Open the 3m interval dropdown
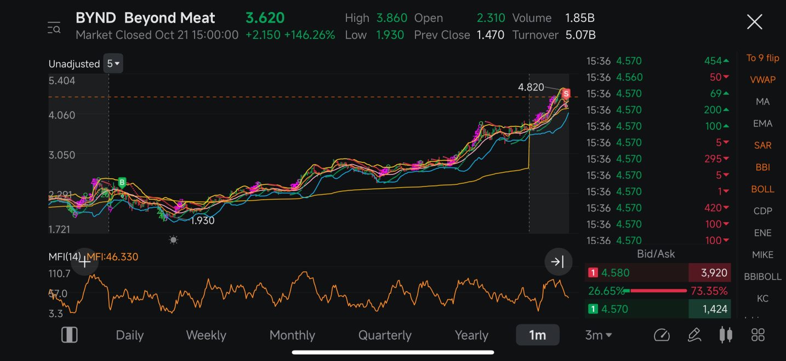Viewport: 786px width, 361px height. [x=599, y=335]
